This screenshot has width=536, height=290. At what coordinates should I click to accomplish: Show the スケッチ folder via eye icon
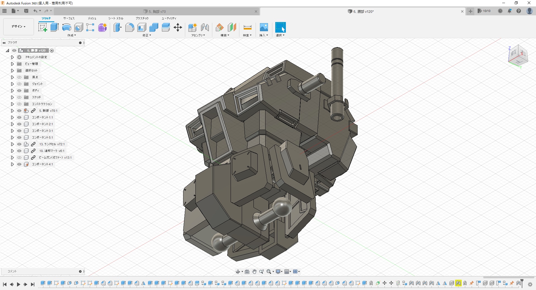coord(19,97)
